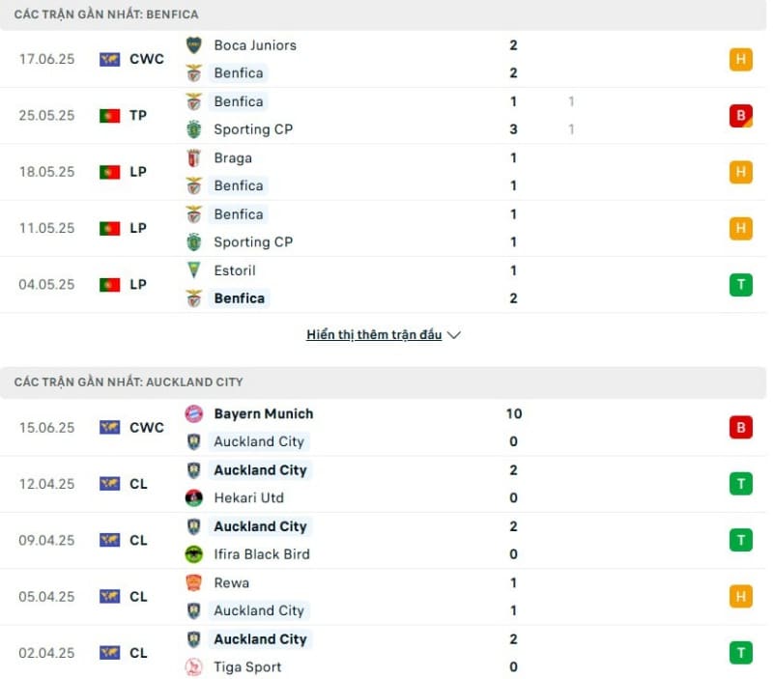Click the Braga team crest icon

tap(194, 158)
